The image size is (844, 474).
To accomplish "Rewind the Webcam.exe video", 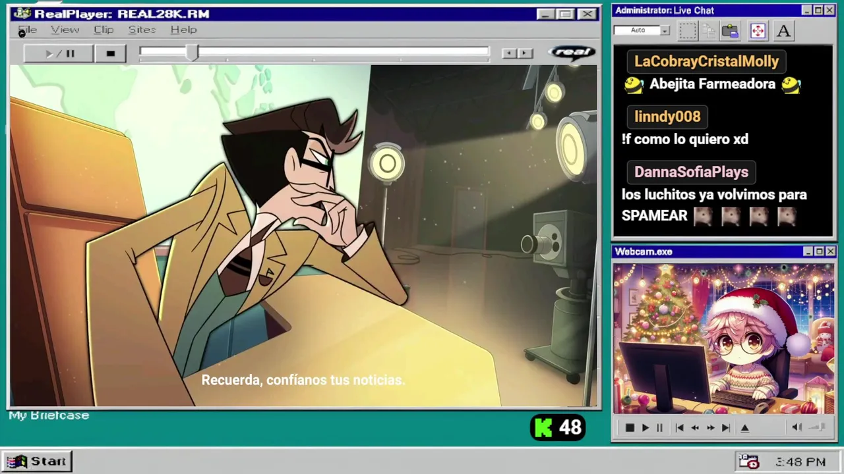I will click(x=695, y=427).
